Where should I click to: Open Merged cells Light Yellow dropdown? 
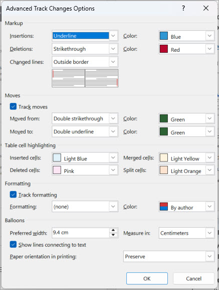(x=187, y=158)
